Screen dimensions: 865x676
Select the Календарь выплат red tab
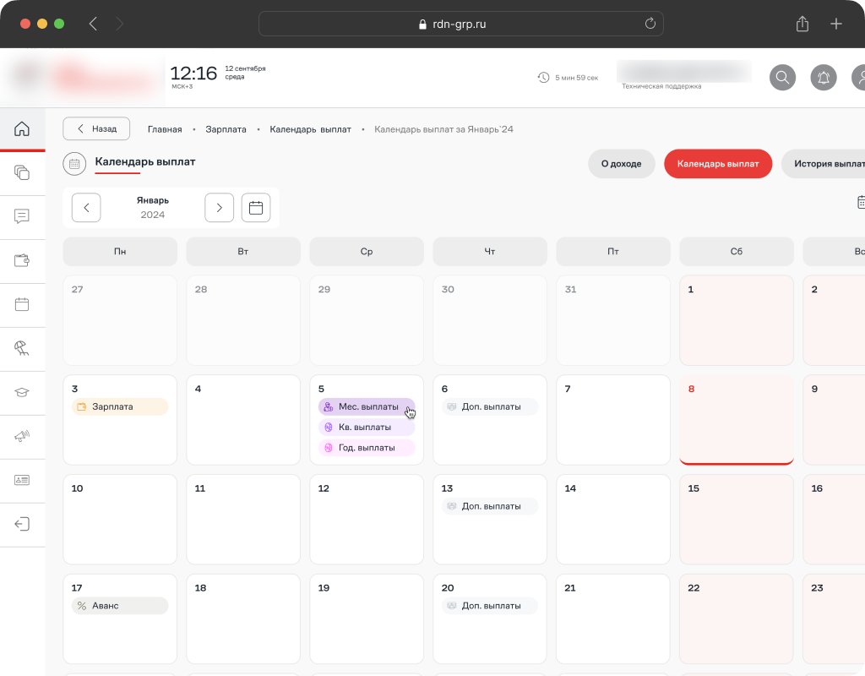[x=717, y=164]
